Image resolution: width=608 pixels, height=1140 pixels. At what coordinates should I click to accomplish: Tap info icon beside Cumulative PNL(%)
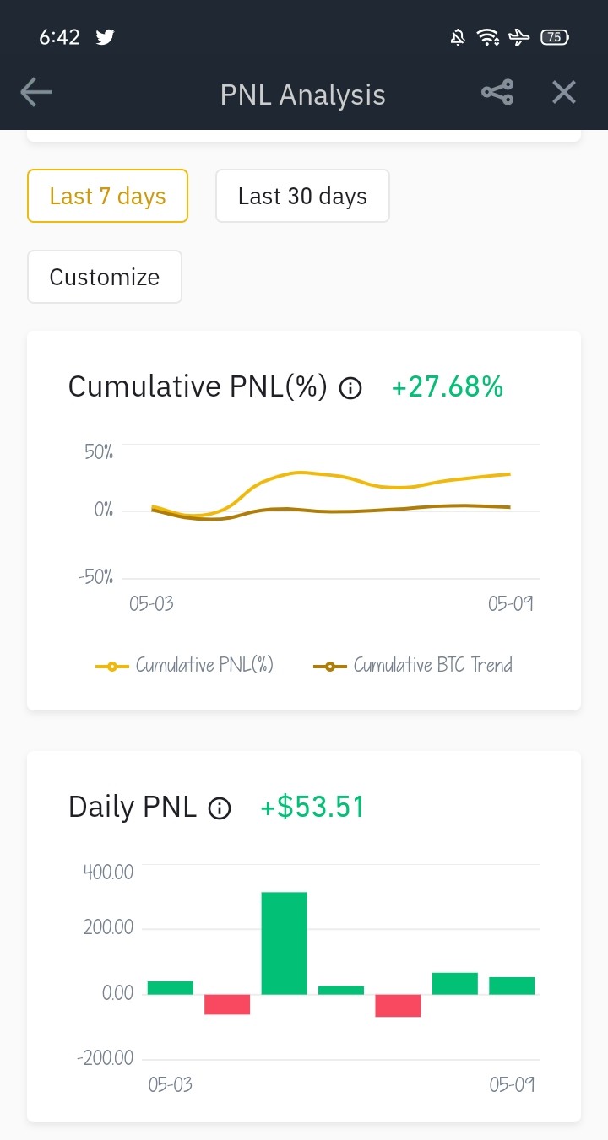tap(350, 388)
